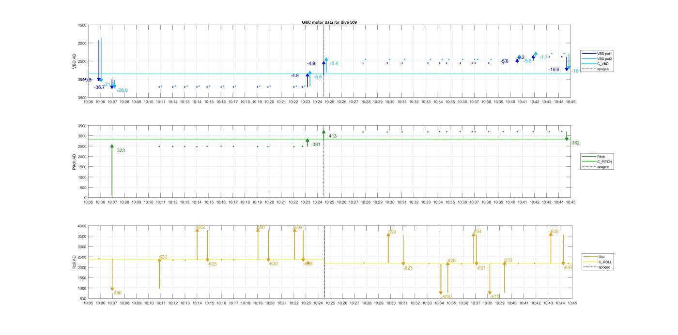The image size is (678, 335).
Task: Click the '10:45' tick under the Roll plot
Action: 571,303
